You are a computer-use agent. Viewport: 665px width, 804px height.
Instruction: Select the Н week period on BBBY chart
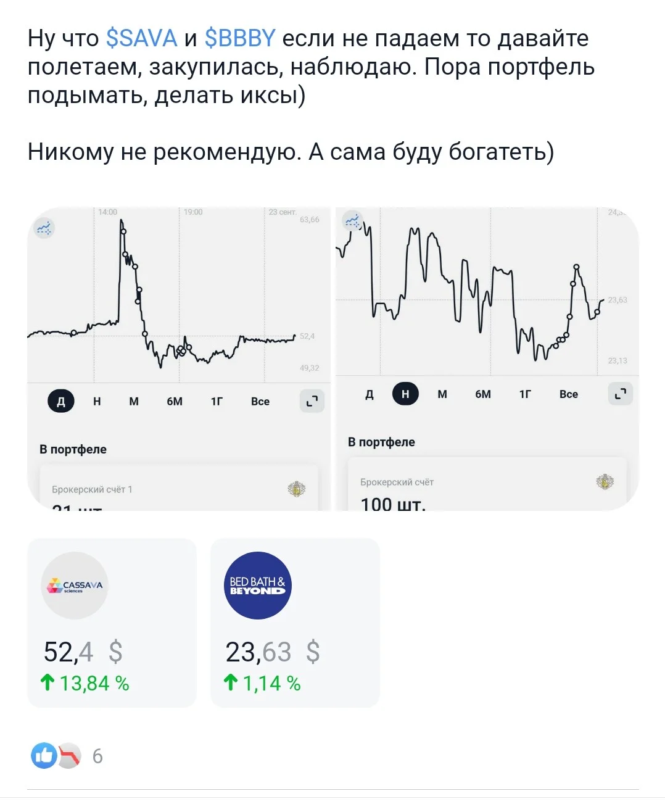405,394
